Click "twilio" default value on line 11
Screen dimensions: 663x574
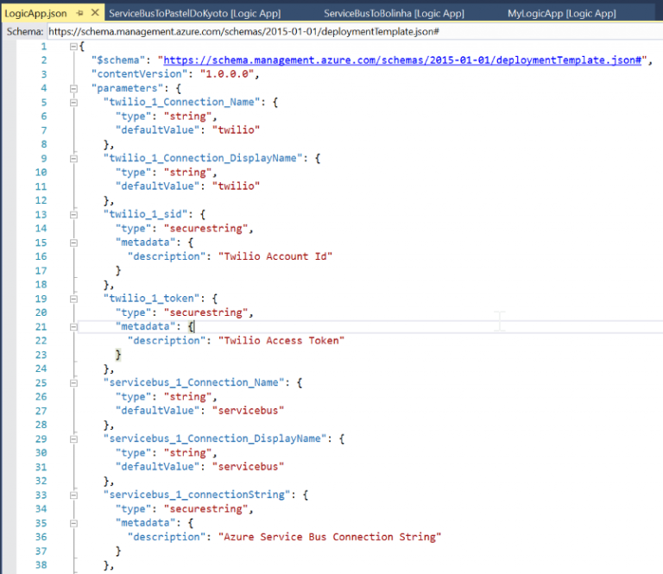236,186
